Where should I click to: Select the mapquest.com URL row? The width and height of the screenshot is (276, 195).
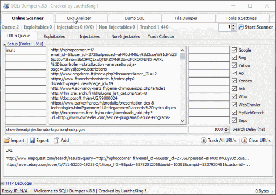point(127,158)
